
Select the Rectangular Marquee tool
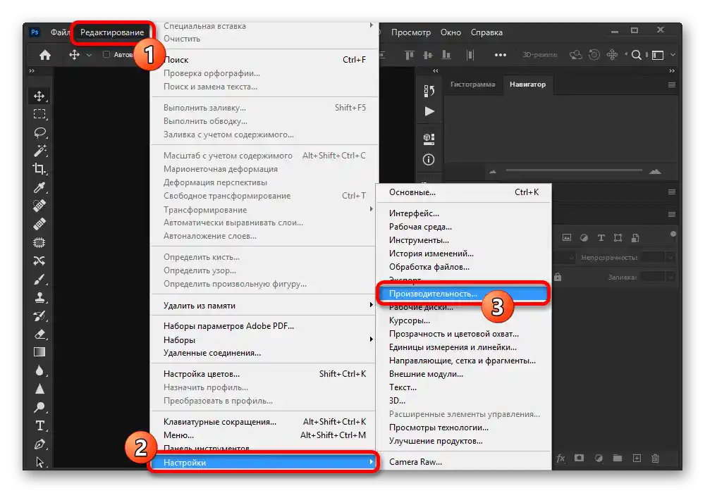39,114
